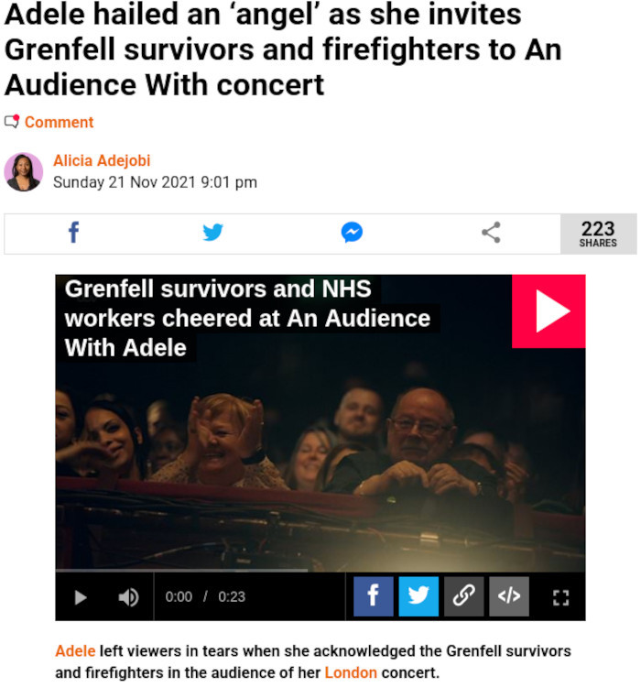Viewport: 641px width, 687px height.
Task: Toggle fullscreen video mode
Action: click(x=560, y=597)
